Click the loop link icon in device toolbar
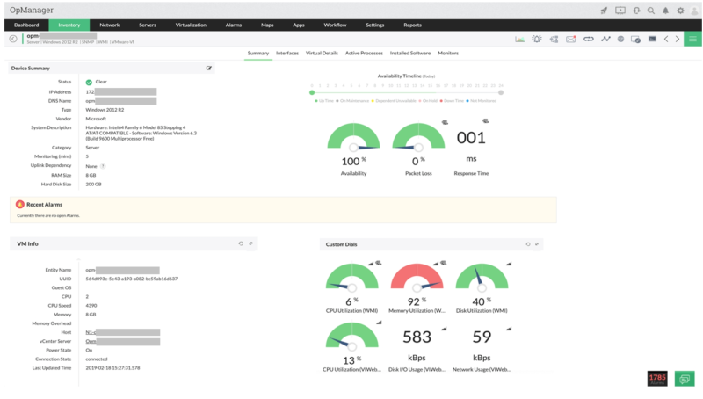The width and height of the screenshot is (703, 399). click(x=589, y=39)
